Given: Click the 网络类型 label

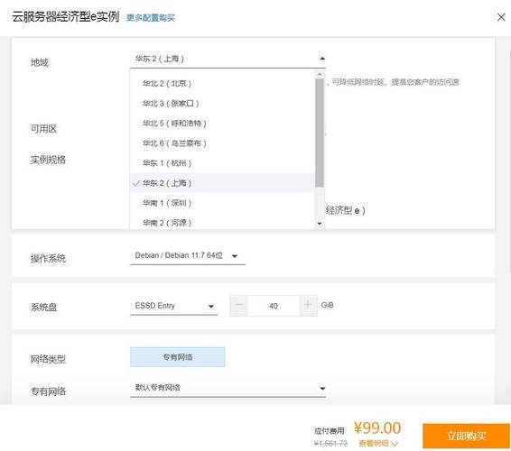Looking at the screenshot, I should [48, 359].
